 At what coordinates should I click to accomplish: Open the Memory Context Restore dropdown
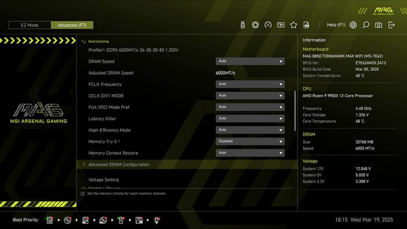(x=250, y=153)
